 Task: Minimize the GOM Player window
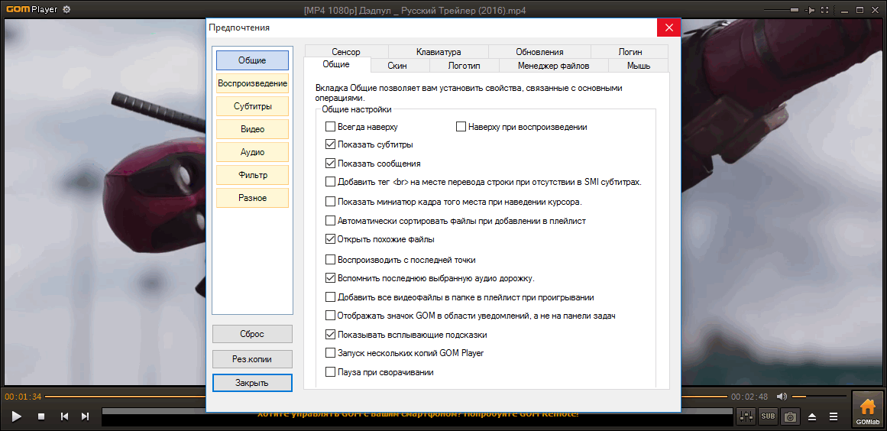click(x=844, y=10)
